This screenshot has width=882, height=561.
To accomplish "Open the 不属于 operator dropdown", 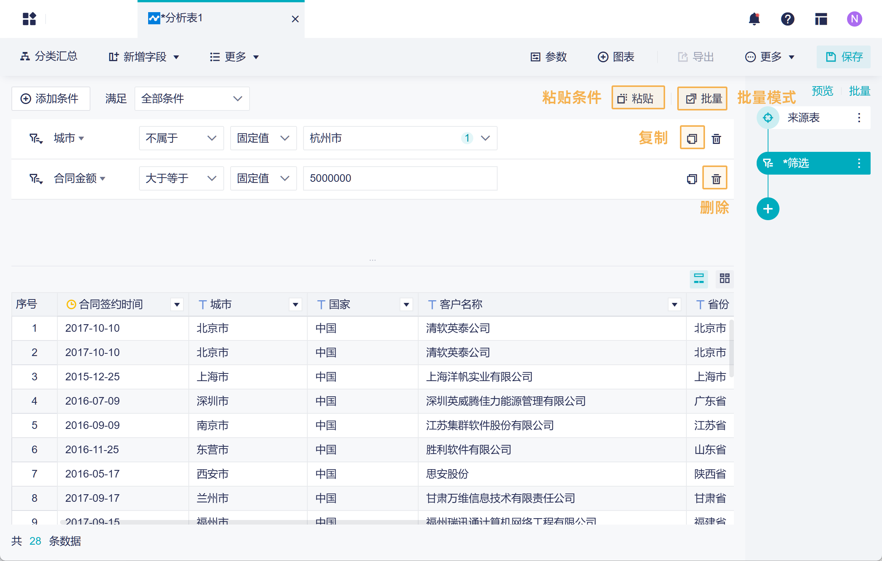I will click(x=181, y=138).
